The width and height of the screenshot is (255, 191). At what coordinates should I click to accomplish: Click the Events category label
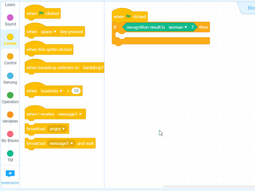click(x=10, y=44)
